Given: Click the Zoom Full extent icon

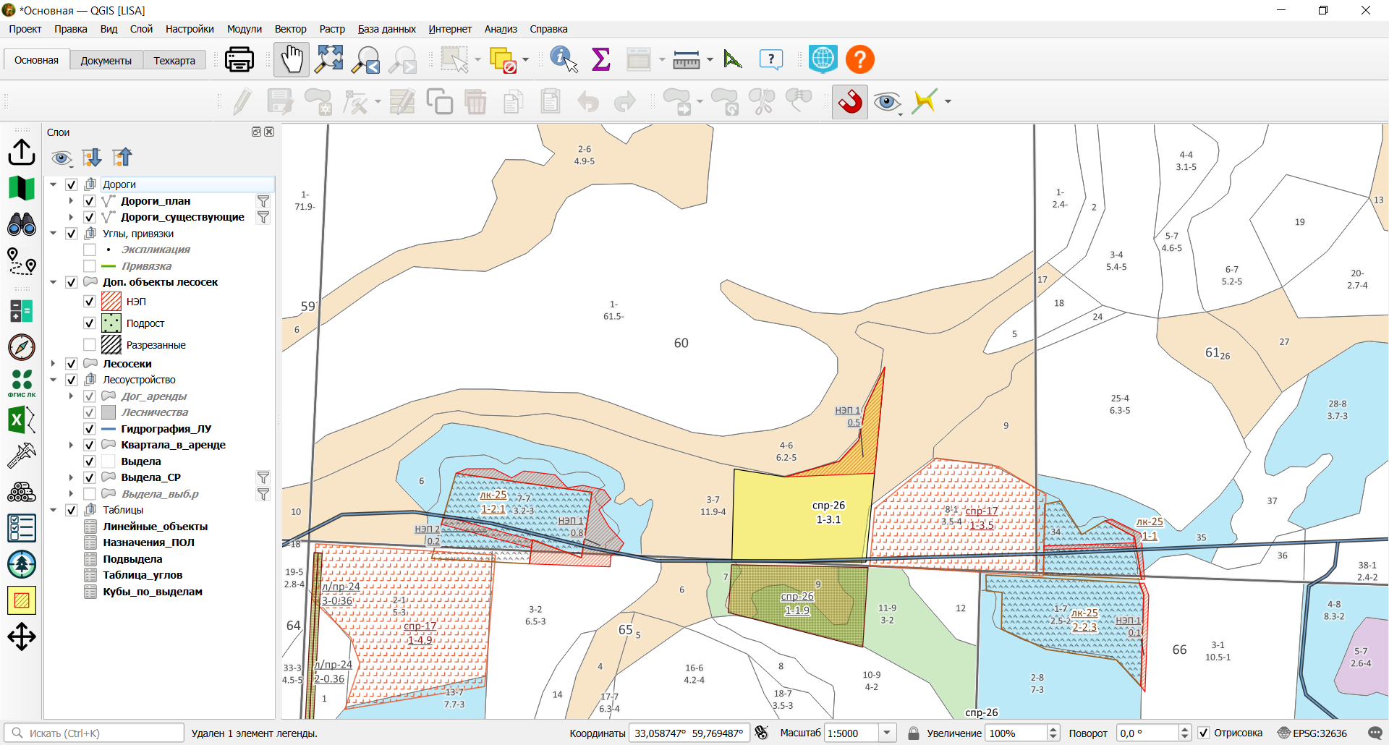Looking at the screenshot, I should pos(329,59).
